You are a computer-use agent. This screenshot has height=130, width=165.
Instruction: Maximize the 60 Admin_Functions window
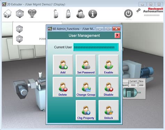click(108, 29)
